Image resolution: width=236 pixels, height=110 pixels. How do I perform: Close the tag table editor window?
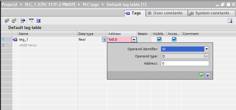click(233, 5)
